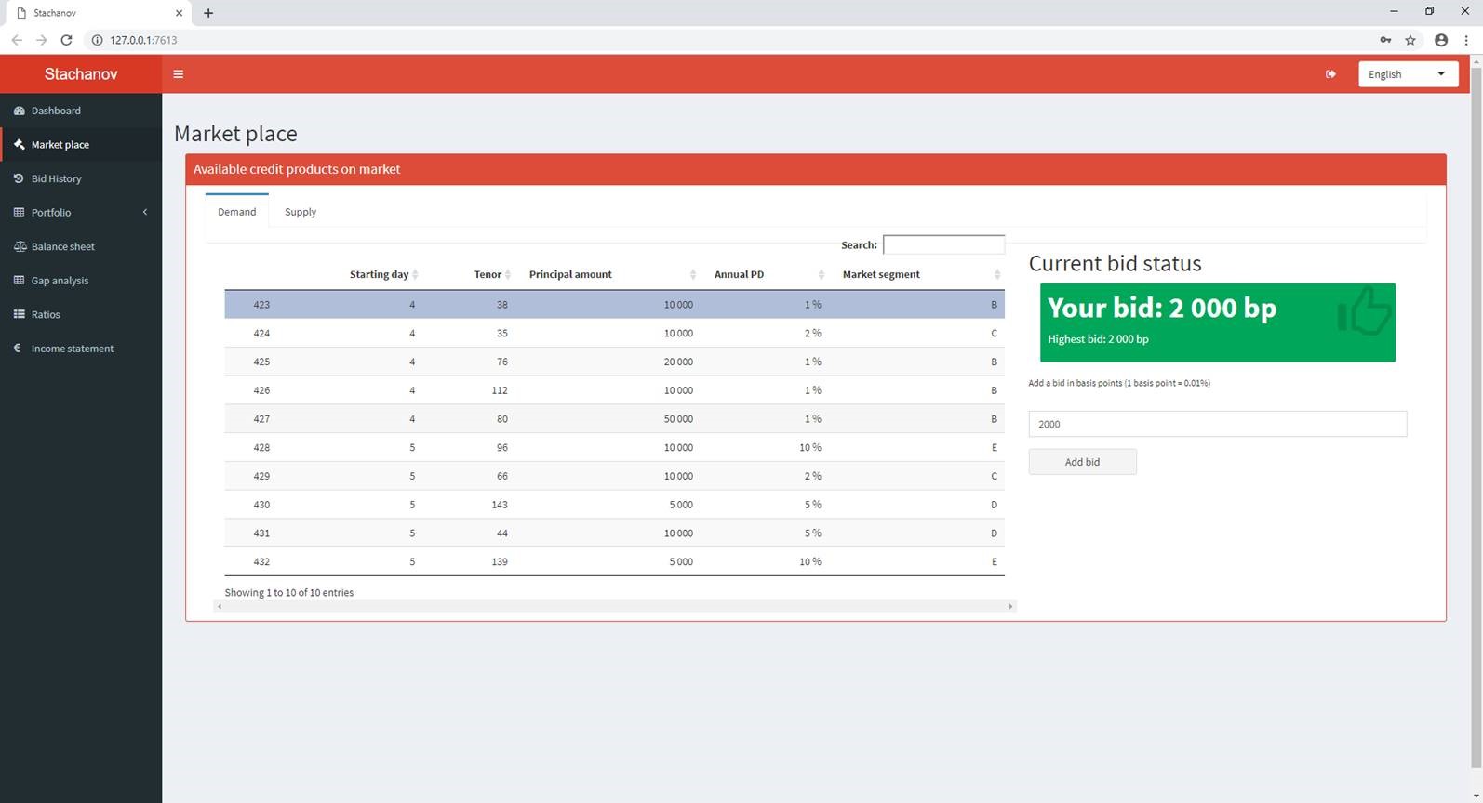The image size is (1483, 803).
Task: Open Ratios menu item
Action: (81, 314)
